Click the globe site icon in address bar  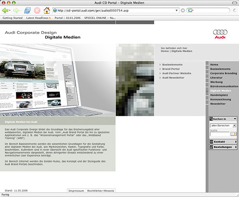pyautogui.click(x=55, y=11)
